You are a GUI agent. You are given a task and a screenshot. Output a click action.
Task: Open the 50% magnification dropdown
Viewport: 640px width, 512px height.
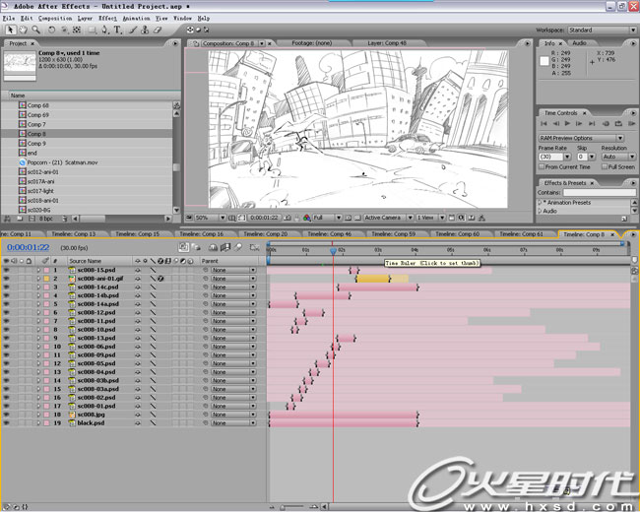click(x=210, y=218)
